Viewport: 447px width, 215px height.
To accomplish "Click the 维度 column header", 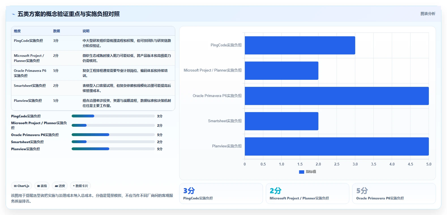I will [x=17, y=31].
